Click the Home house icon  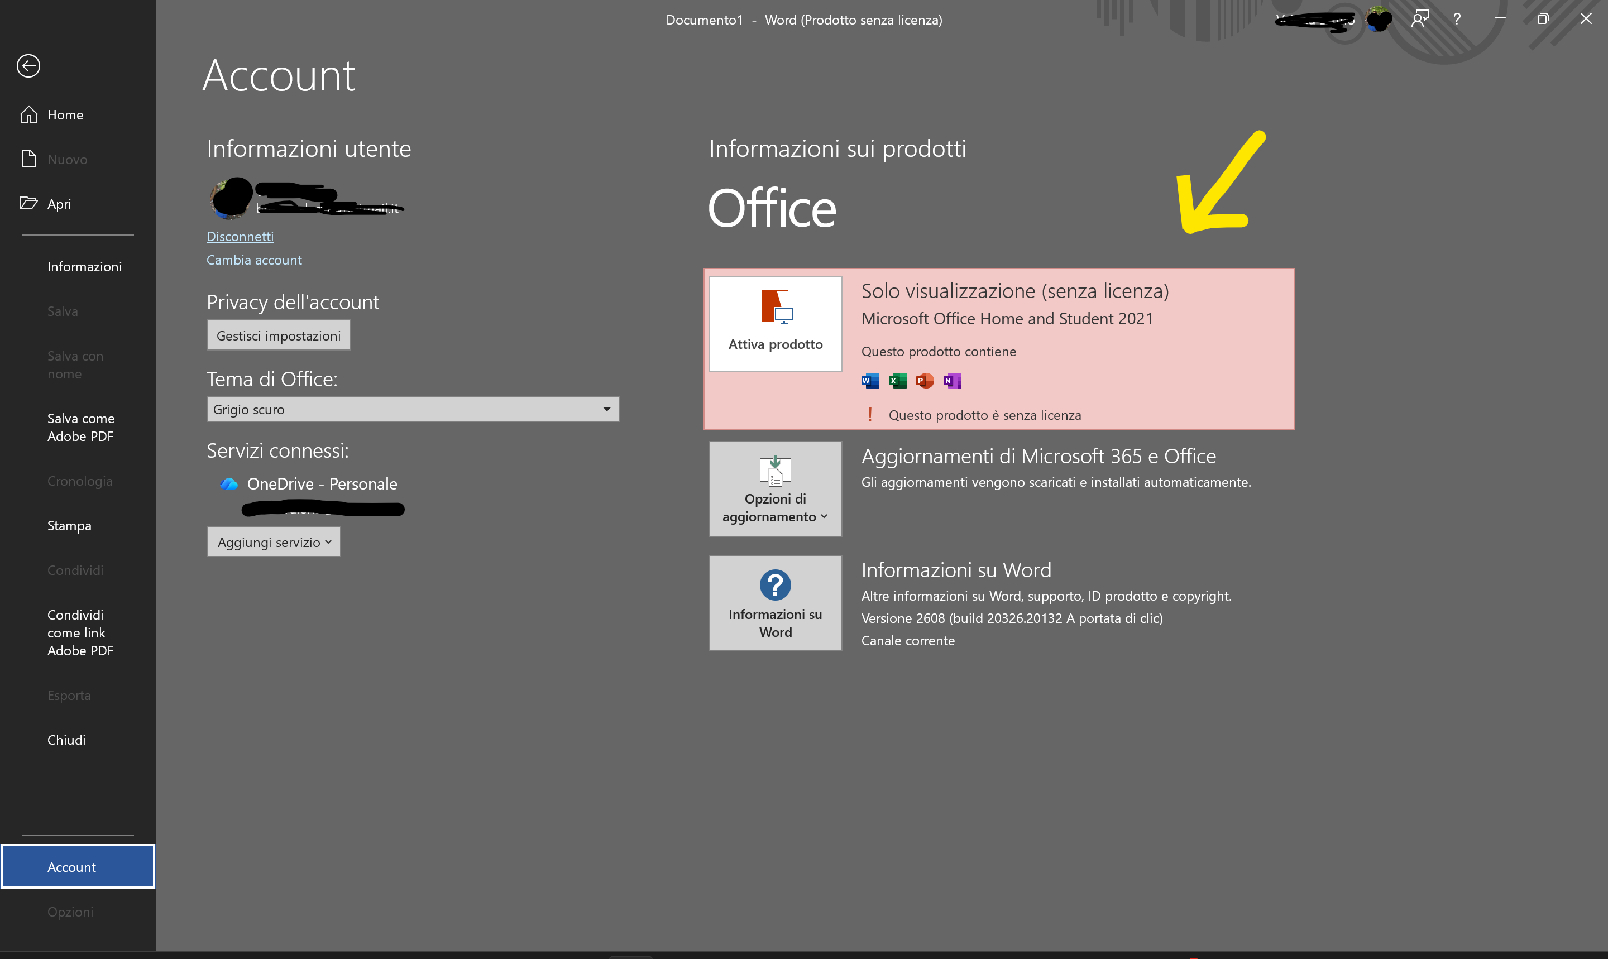pyautogui.click(x=28, y=114)
